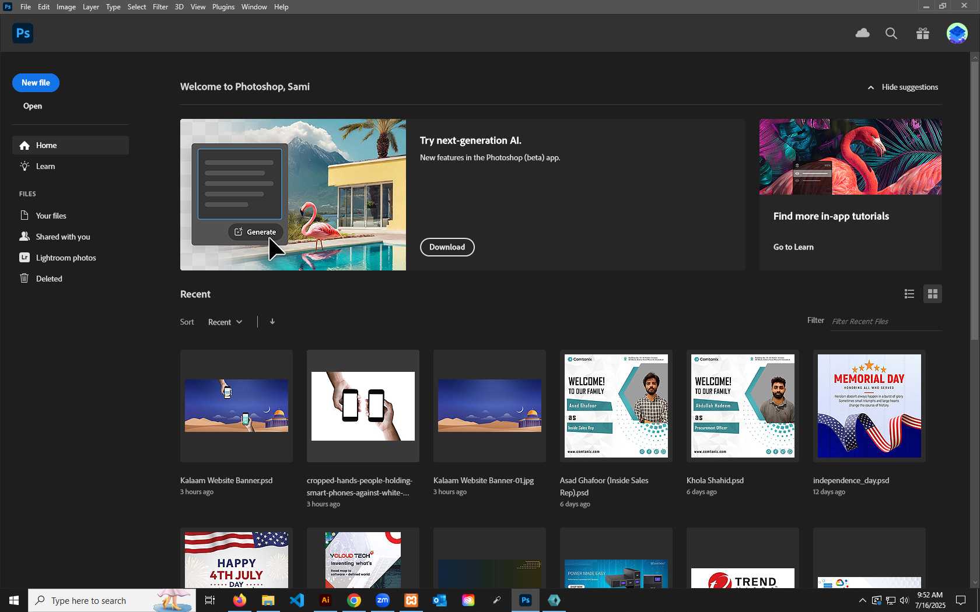Open Outlook from the taskbar
Image resolution: width=980 pixels, height=612 pixels.
(440, 600)
